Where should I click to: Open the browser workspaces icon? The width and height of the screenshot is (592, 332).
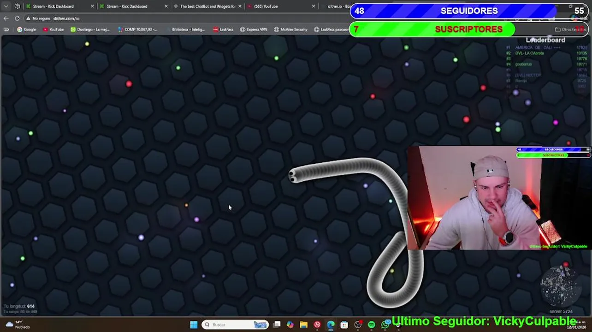click(17, 6)
